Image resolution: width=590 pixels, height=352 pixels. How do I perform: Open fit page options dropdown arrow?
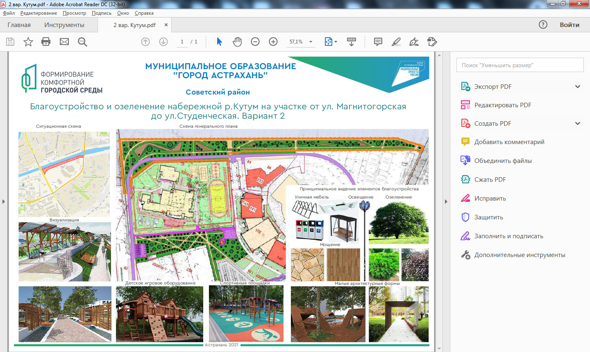click(336, 42)
